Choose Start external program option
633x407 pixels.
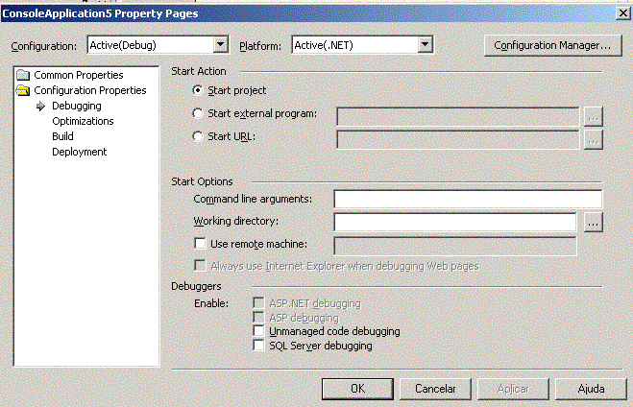tap(198, 113)
